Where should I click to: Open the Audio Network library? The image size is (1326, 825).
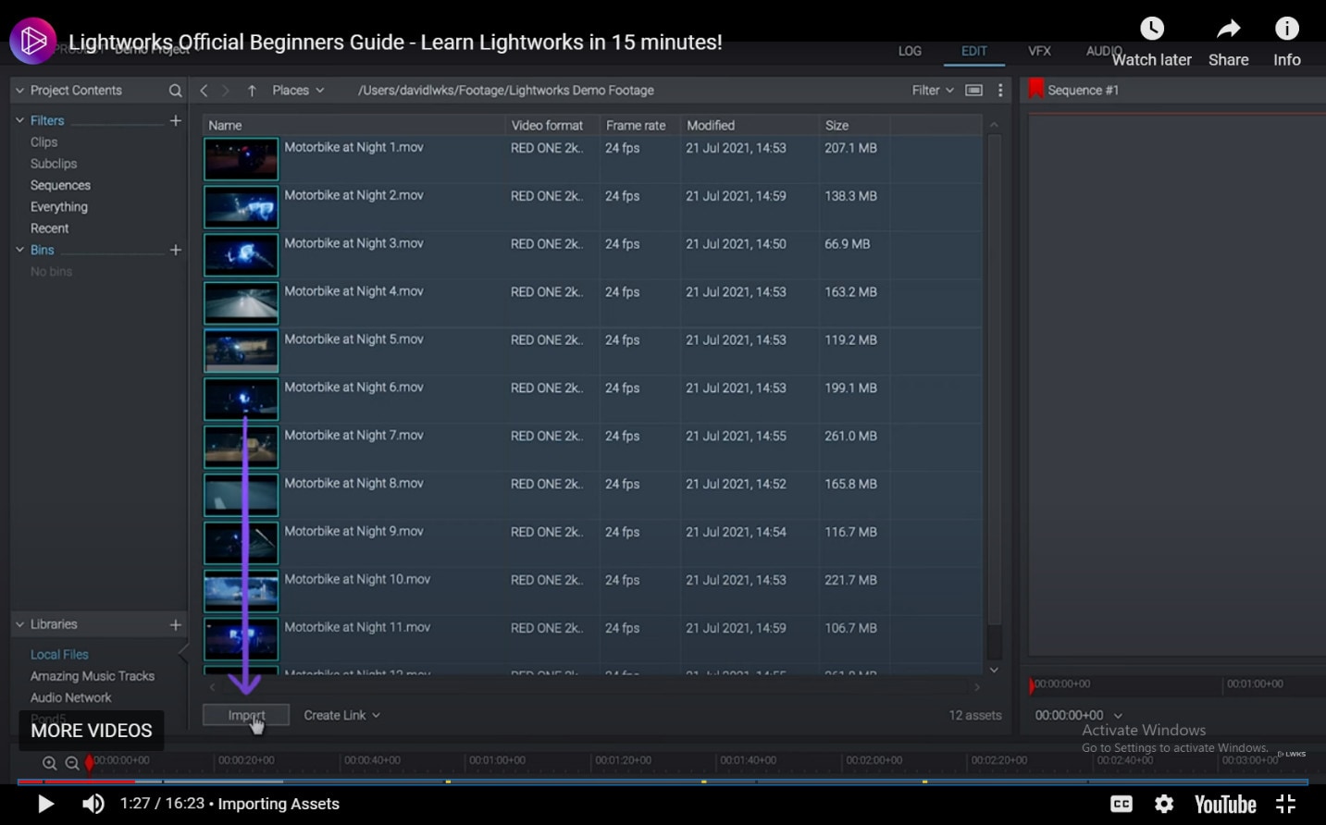coord(70,697)
